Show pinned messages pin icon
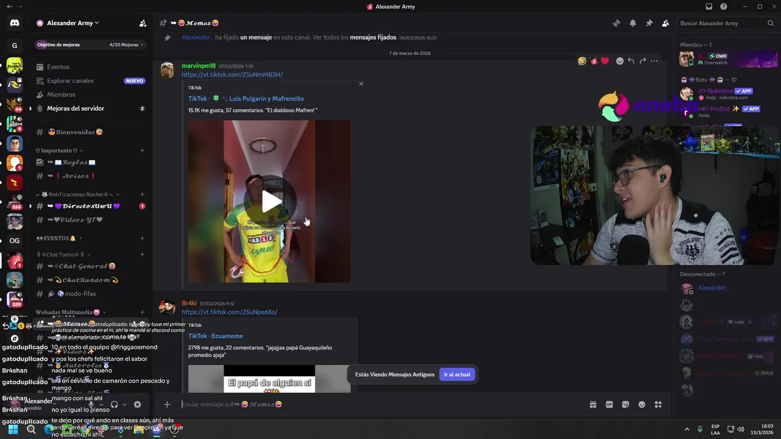Screen dimensions: 781x439 [649, 23]
